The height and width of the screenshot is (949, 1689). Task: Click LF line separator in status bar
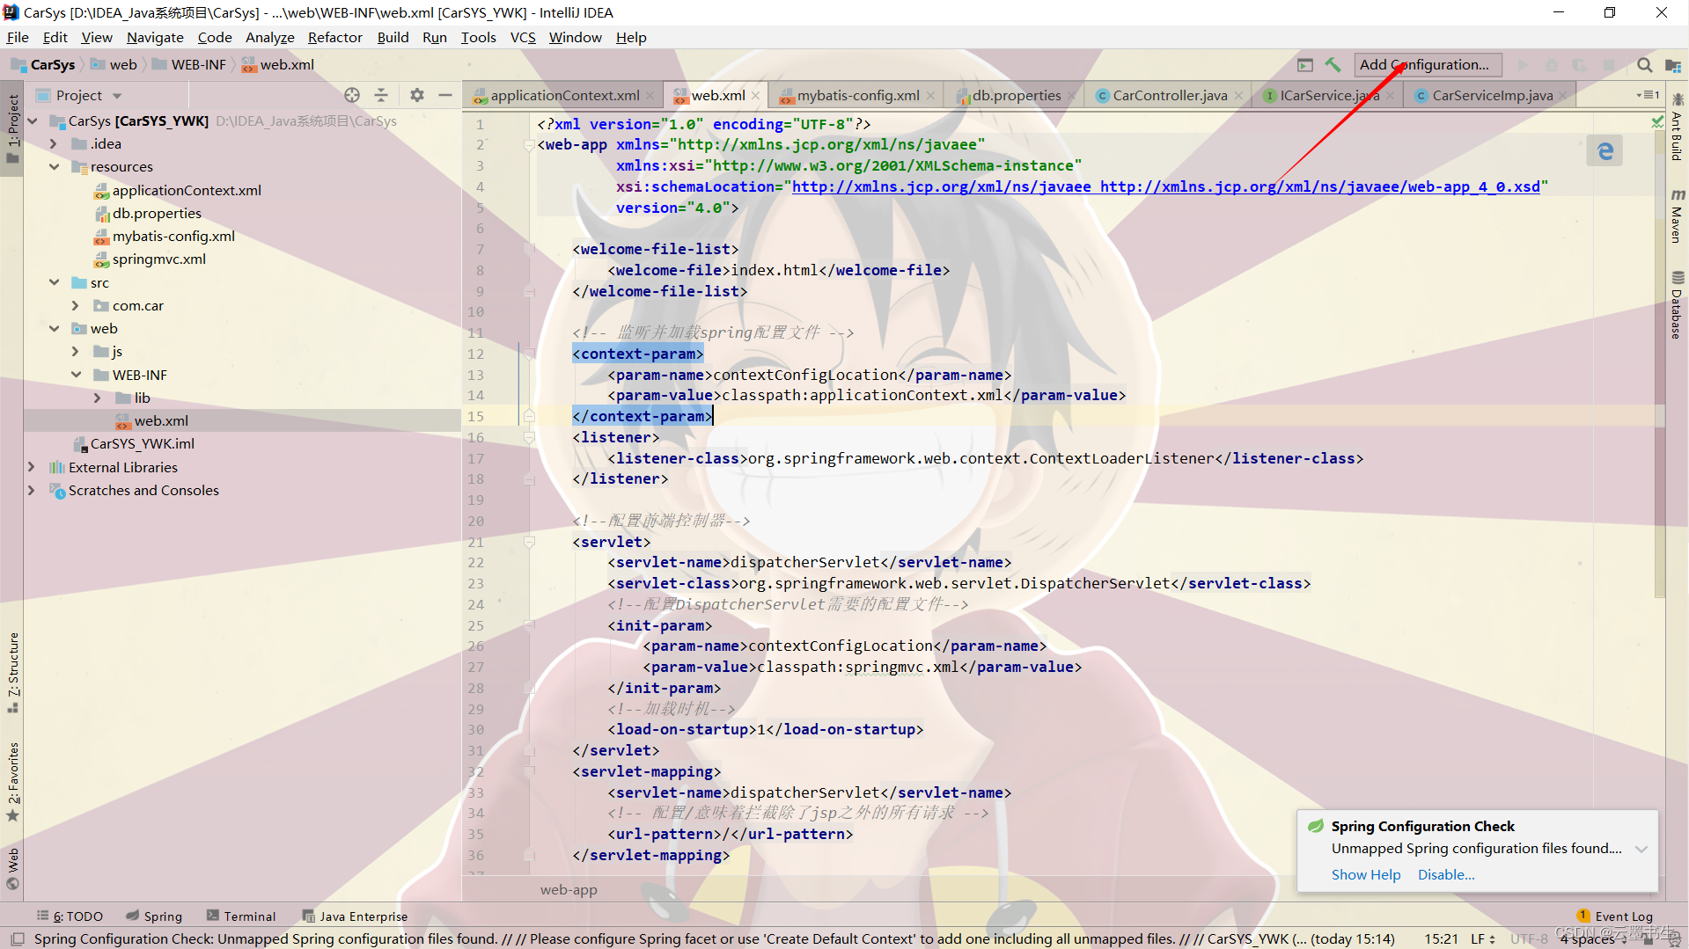click(1483, 938)
